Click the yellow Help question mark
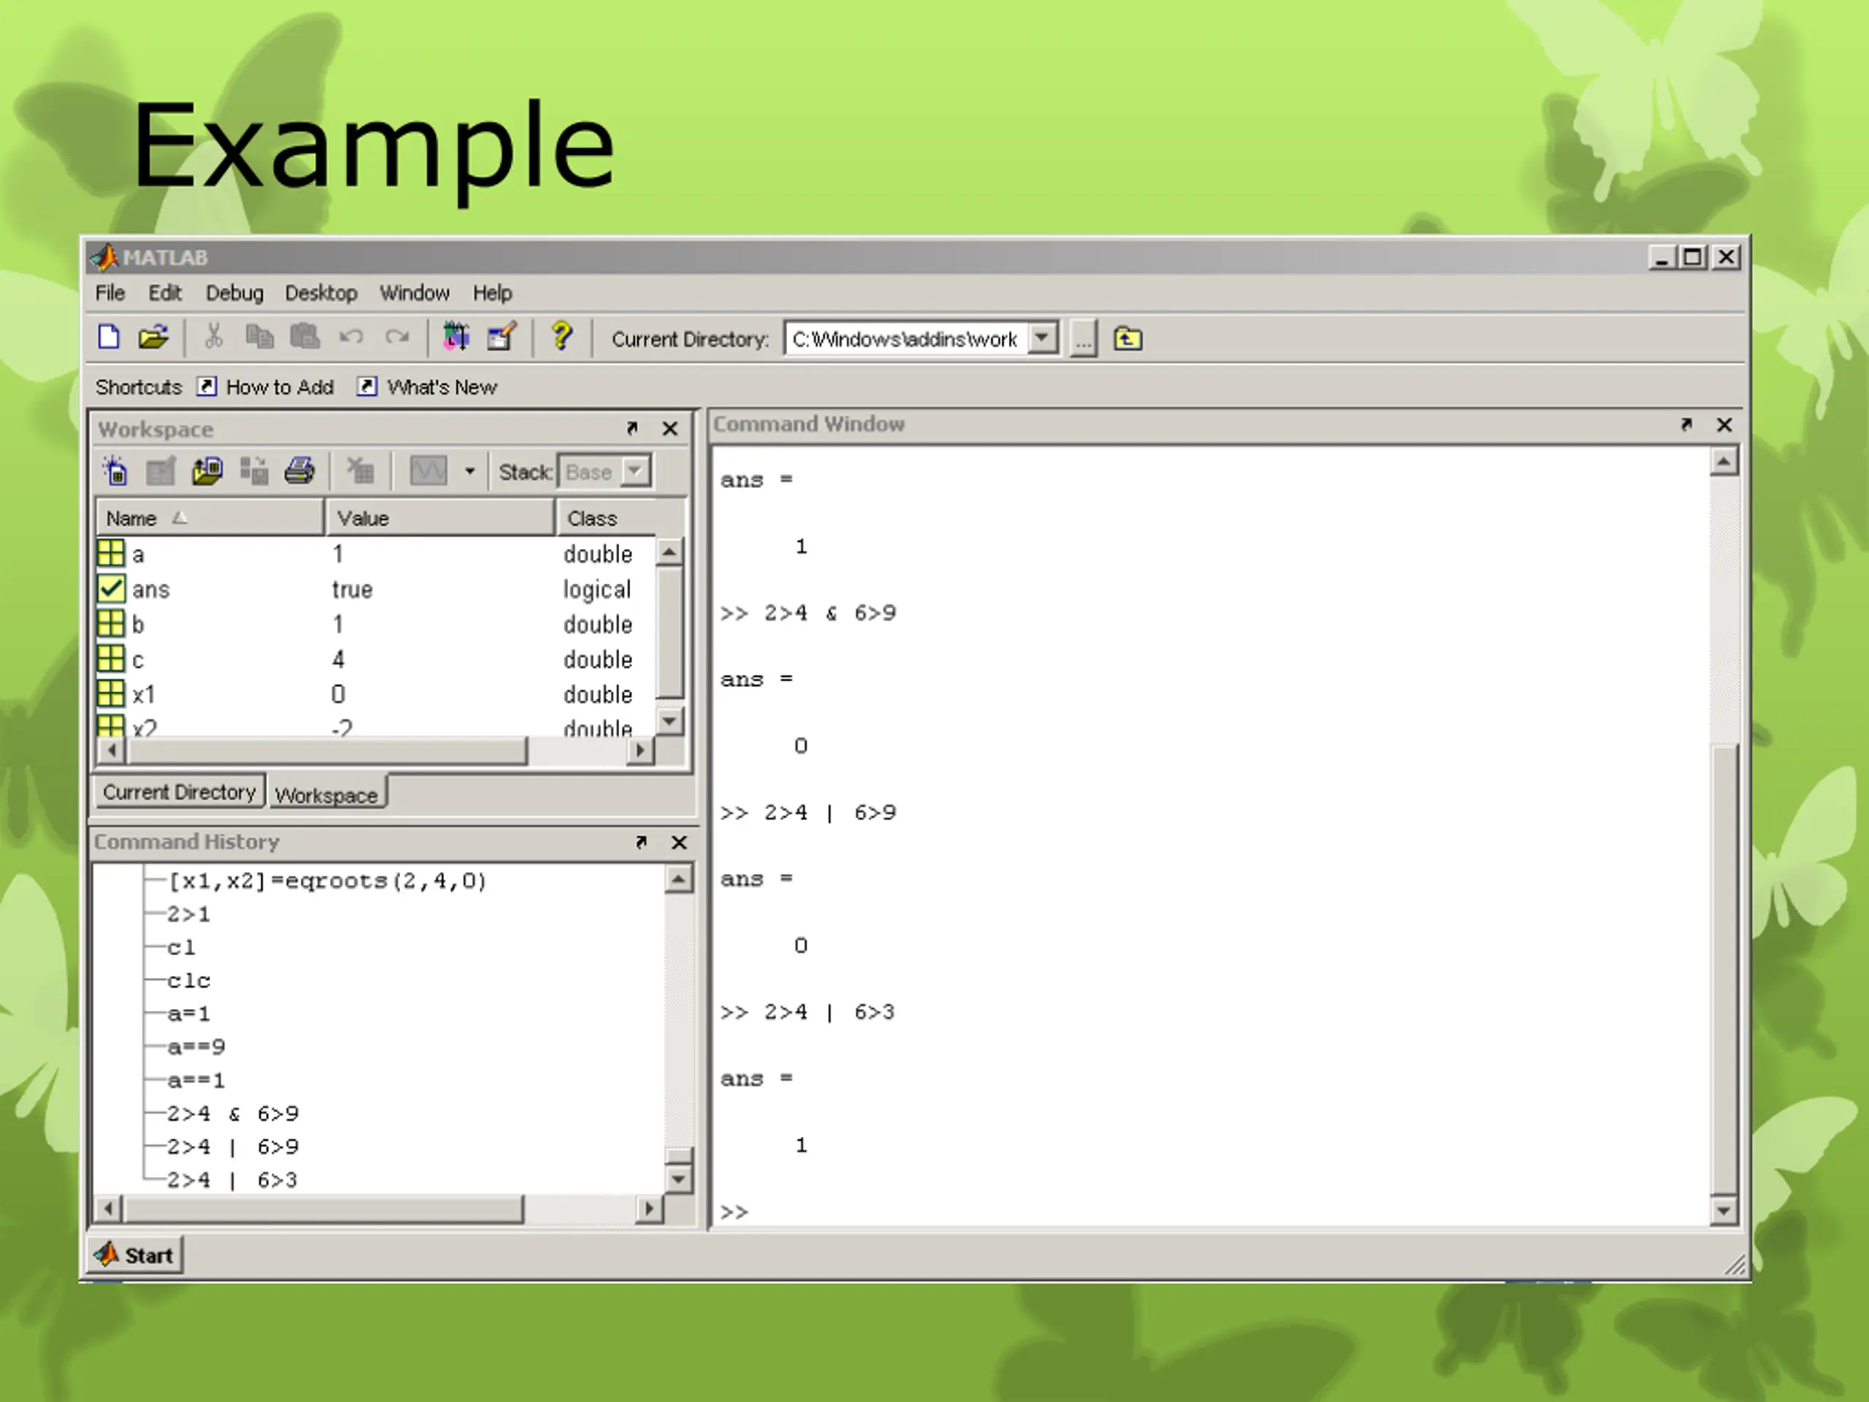The image size is (1869, 1402). pos(561,337)
